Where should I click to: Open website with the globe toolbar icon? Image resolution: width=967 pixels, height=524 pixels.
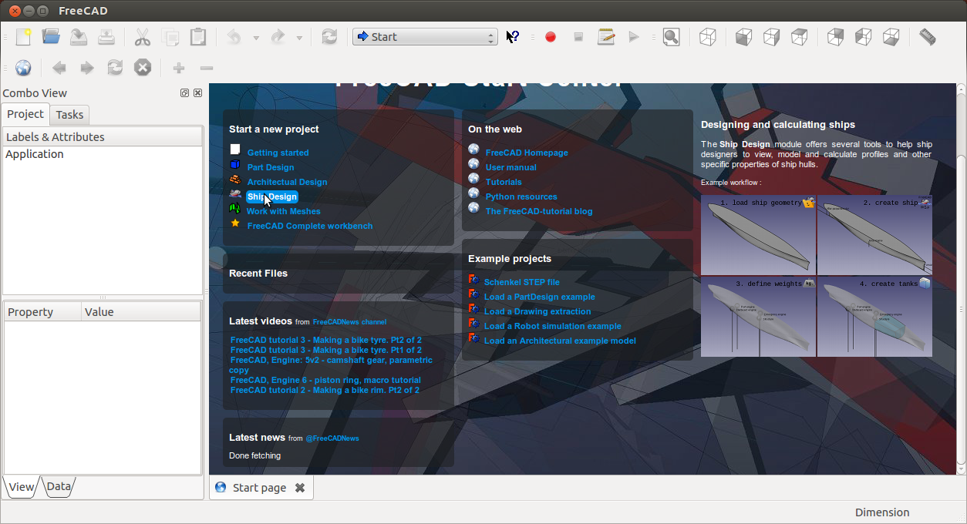pyautogui.click(x=23, y=68)
